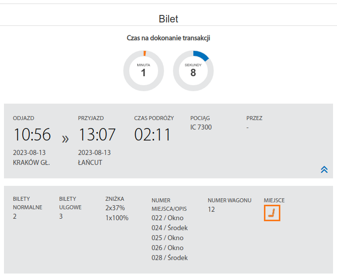Click seat 022 / Okno entry

point(167,218)
